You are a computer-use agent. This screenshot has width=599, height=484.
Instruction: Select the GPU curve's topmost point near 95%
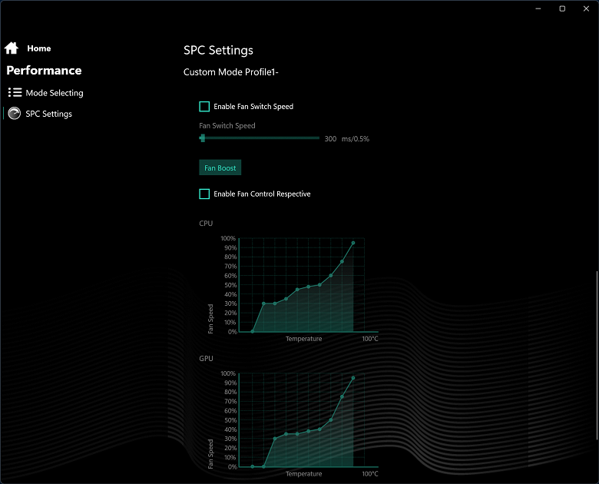[353, 378]
